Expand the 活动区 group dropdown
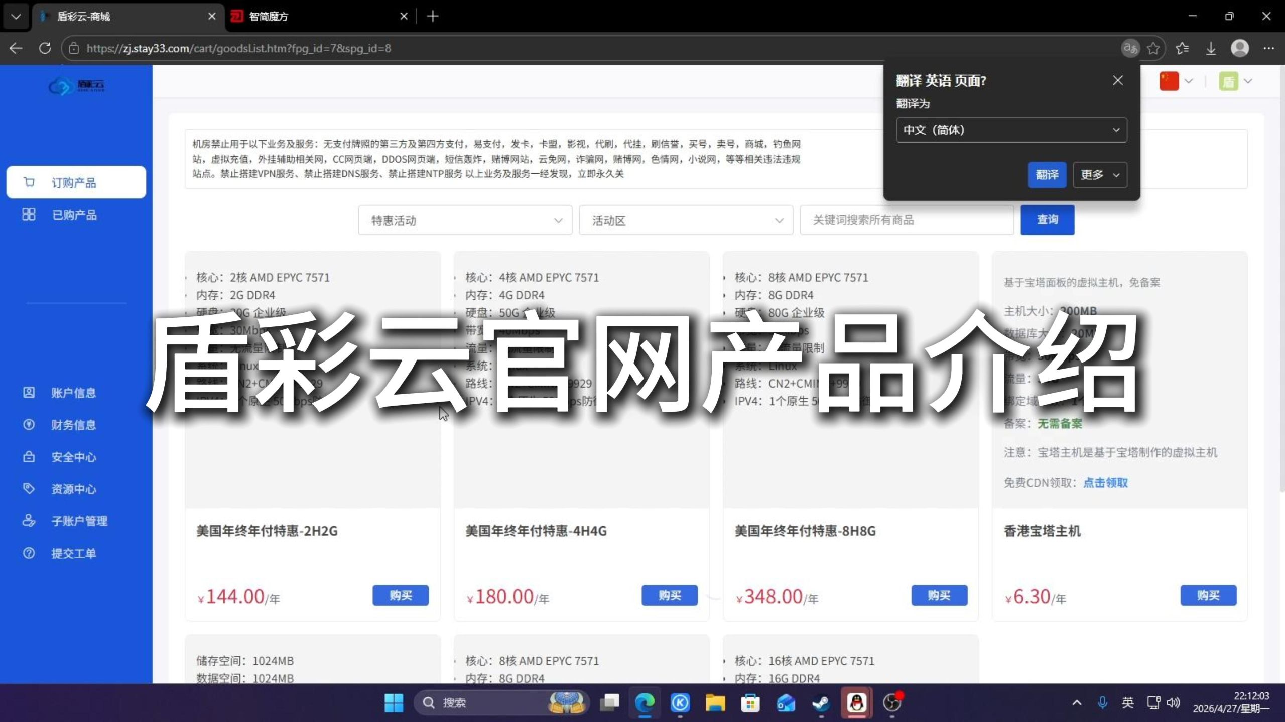 pos(686,220)
